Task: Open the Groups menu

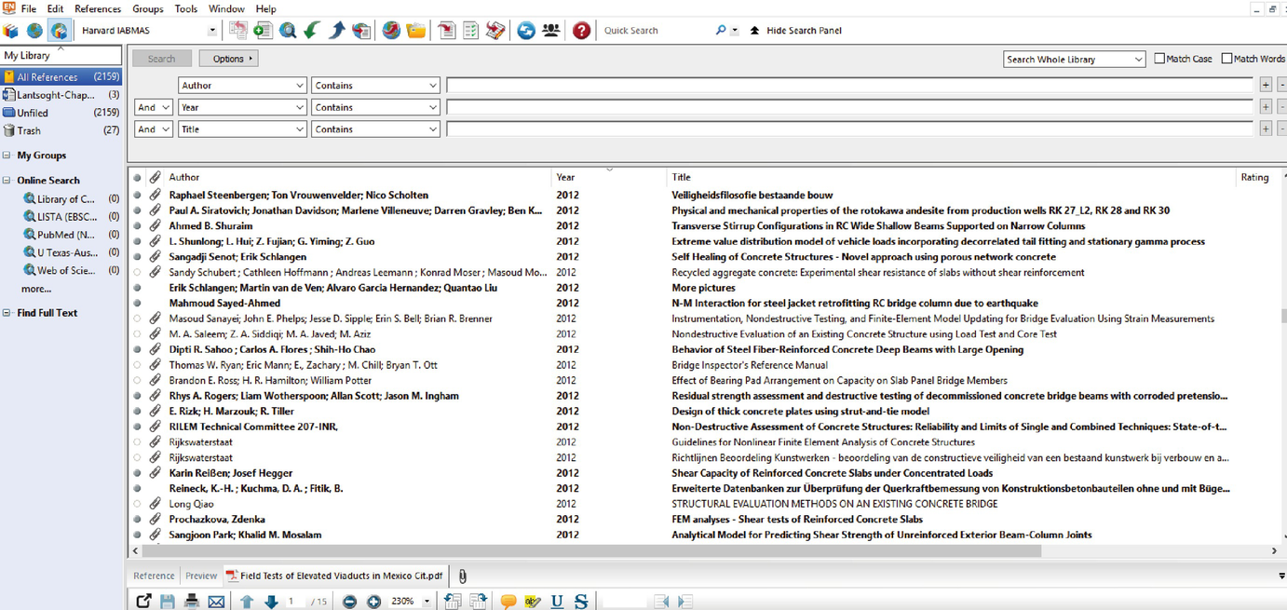Action: click(x=148, y=8)
